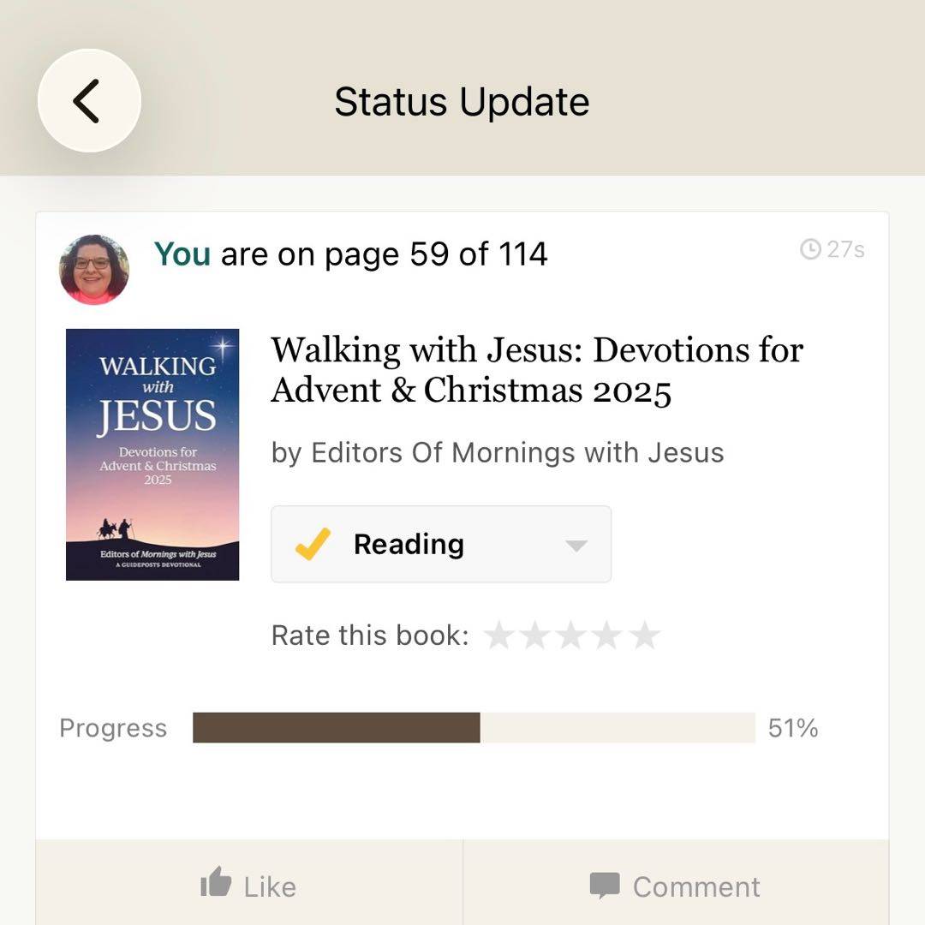Tap the back arrow button
The height and width of the screenshot is (925, 925).
[x=89, y=101]
